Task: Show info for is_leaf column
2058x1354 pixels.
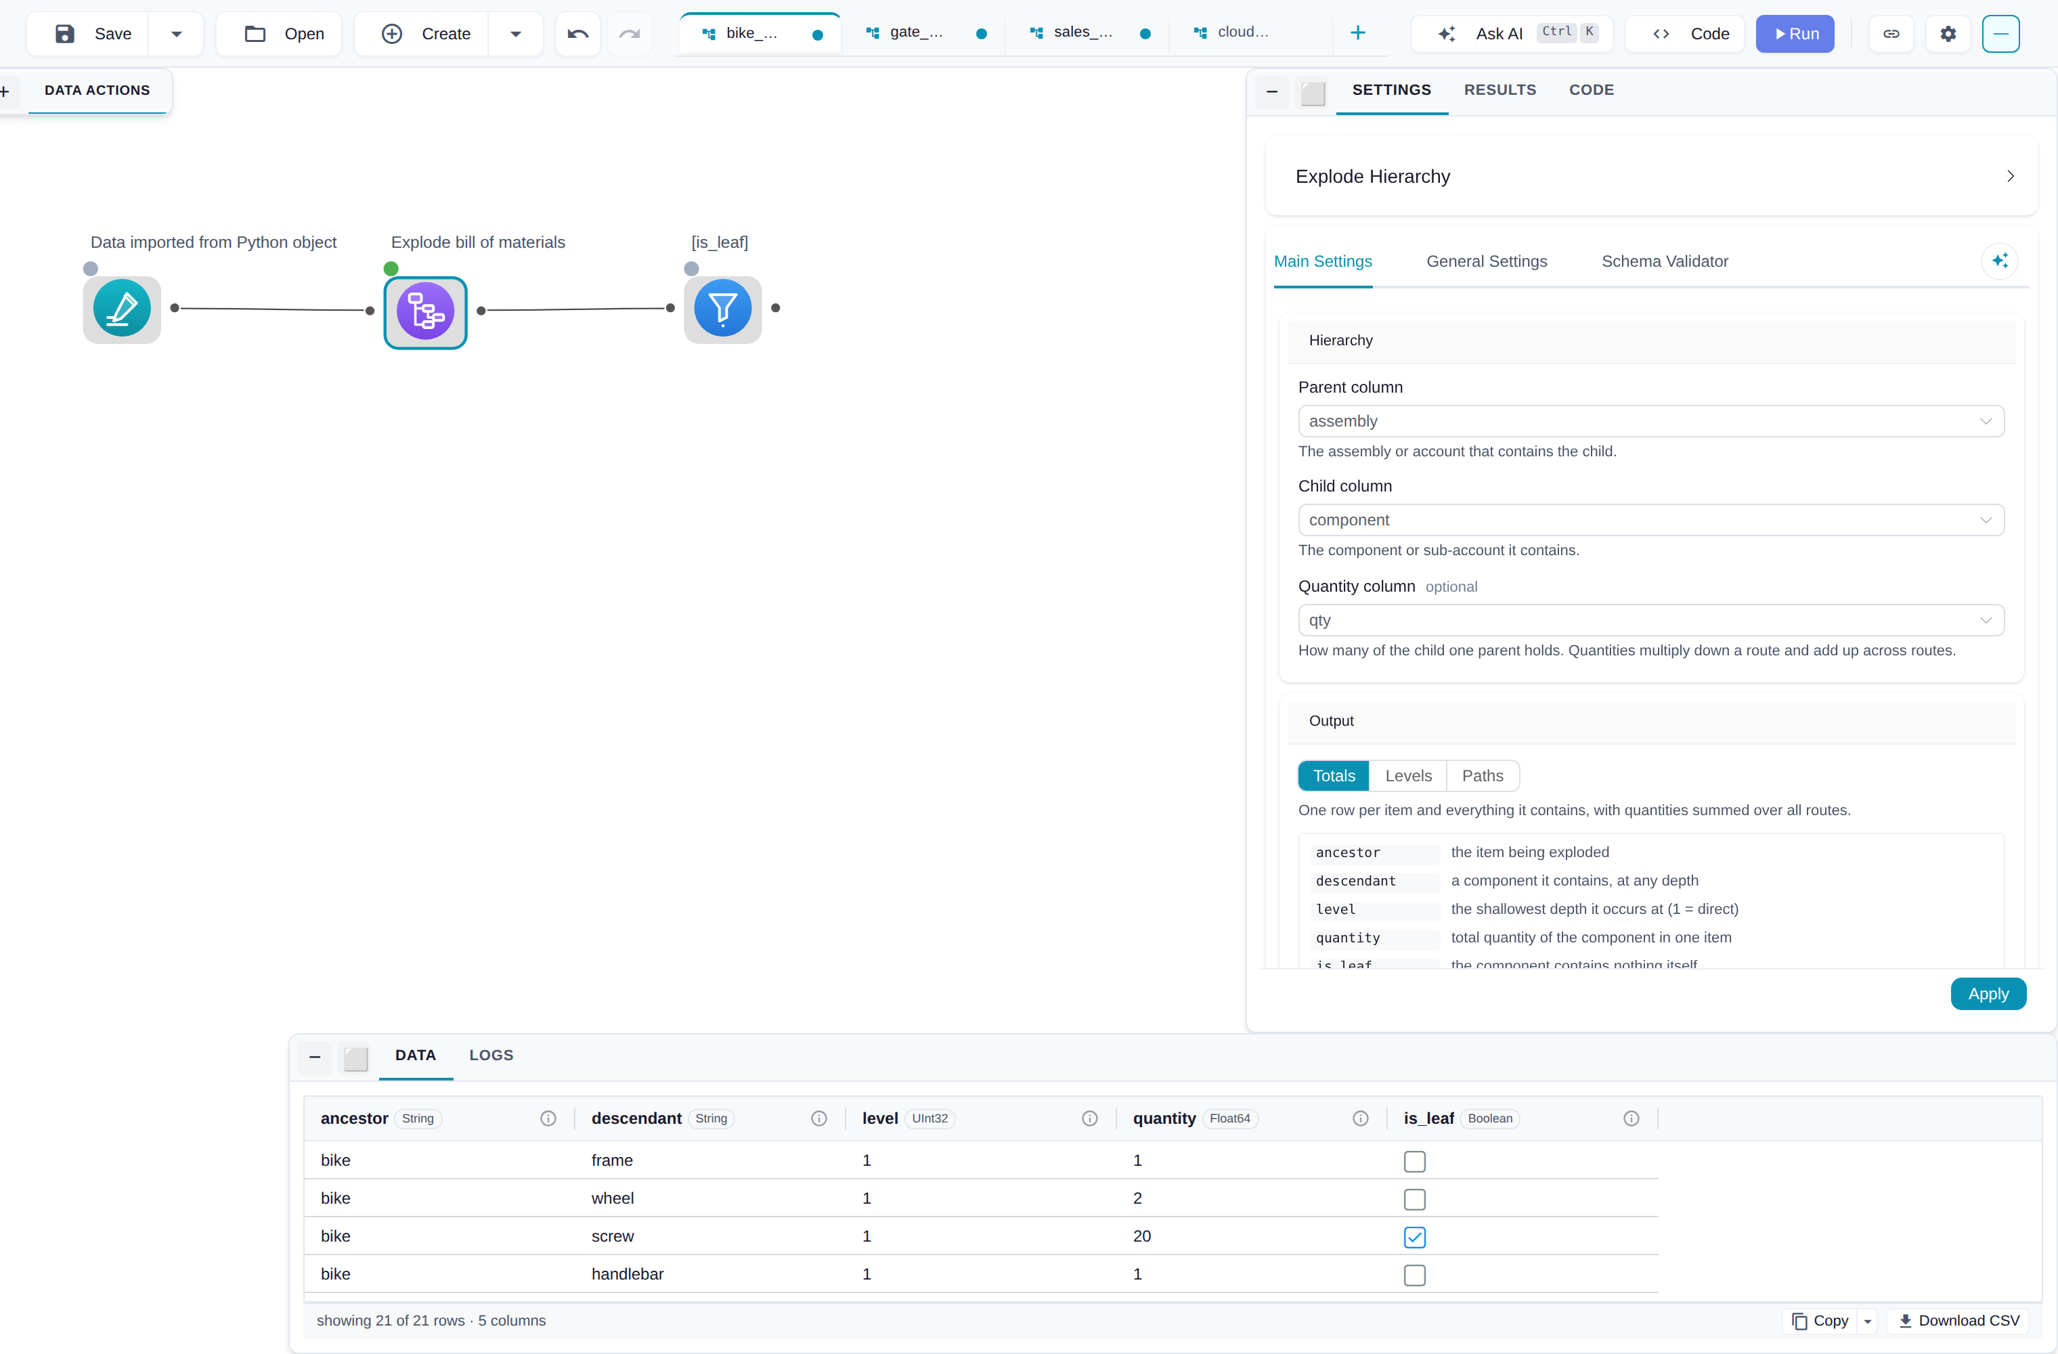Action: pos(1631,1118)
